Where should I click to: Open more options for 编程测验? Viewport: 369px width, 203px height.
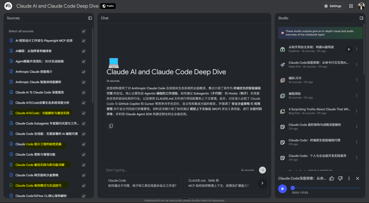click(x=357, y=95)
